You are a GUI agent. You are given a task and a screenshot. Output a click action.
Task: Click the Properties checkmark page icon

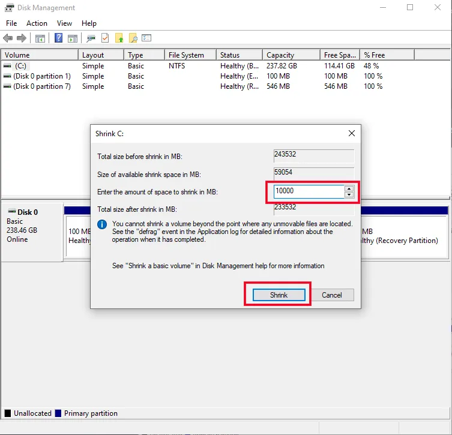pyautogui.click(x=105, y=38)
